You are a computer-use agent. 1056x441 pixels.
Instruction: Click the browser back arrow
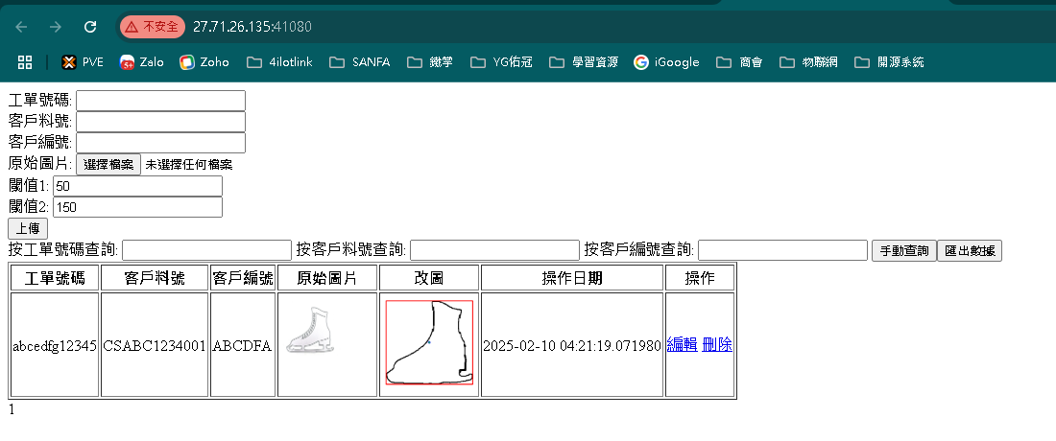click(21, 27)
